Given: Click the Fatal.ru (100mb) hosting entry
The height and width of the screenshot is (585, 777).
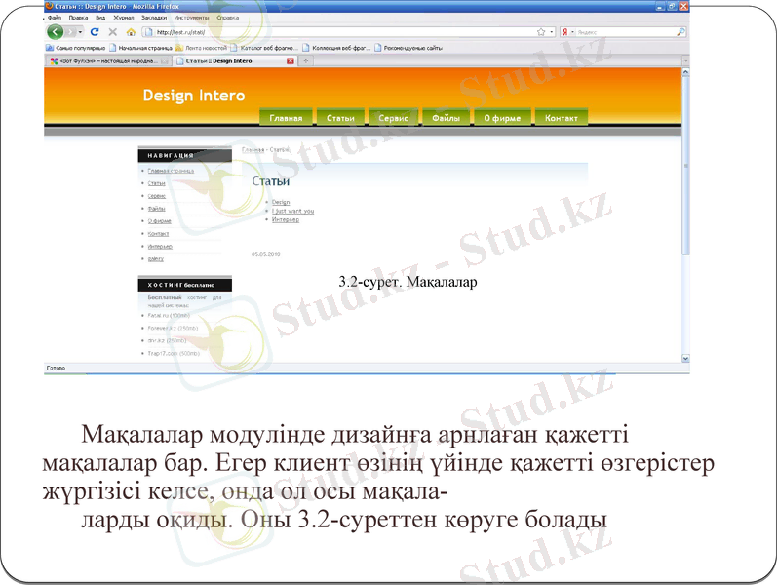Looking at the screenshot, I should click(x=169, y=315).
